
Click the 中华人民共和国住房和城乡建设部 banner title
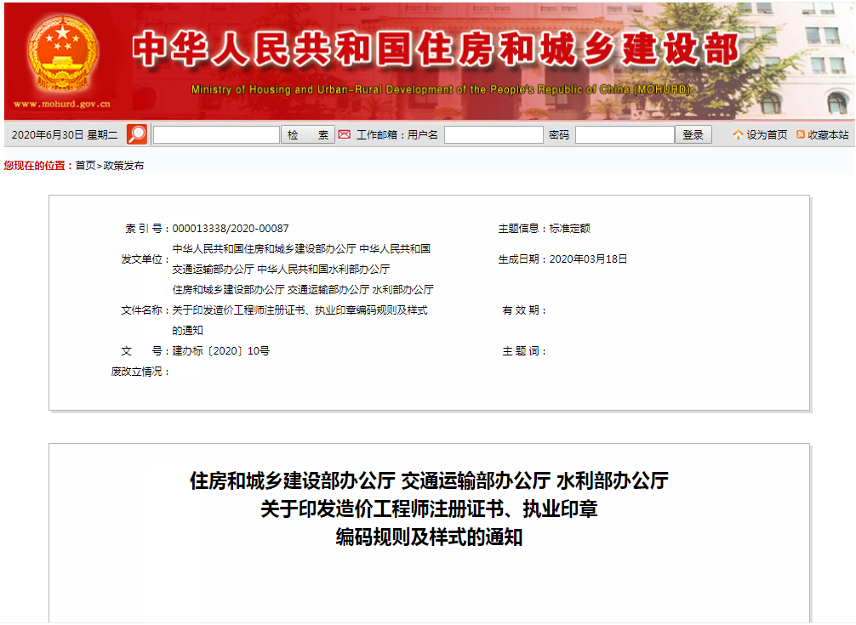pos(436,50)
